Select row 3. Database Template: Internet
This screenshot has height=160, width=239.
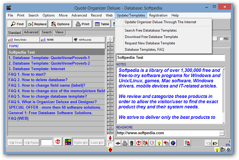pyautogui.click(x=56, y=69)
